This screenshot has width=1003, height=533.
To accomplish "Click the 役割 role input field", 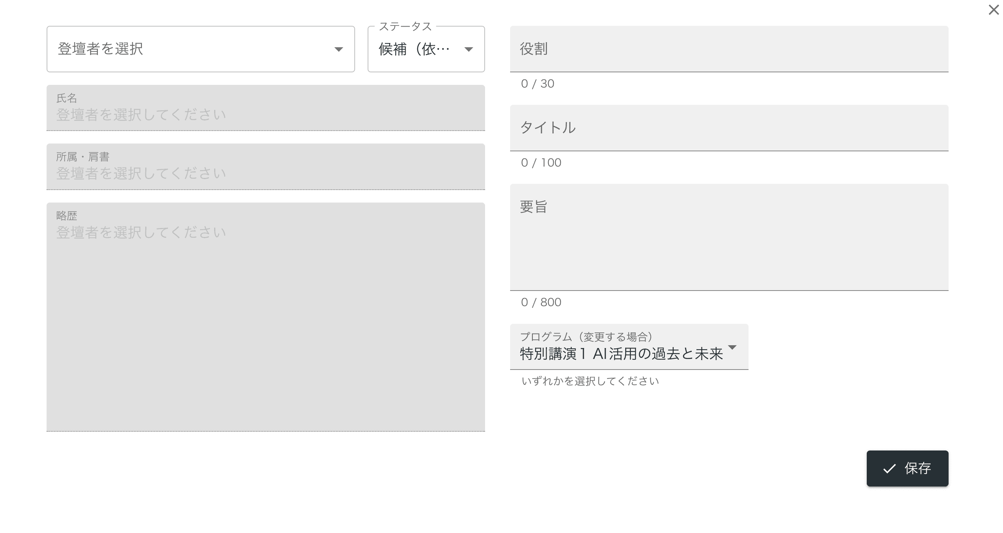I will pos(729,49).
